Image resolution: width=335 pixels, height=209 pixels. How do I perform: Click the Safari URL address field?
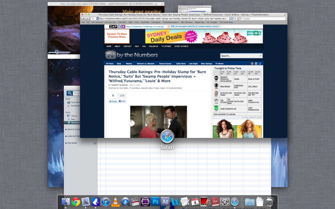162,19
